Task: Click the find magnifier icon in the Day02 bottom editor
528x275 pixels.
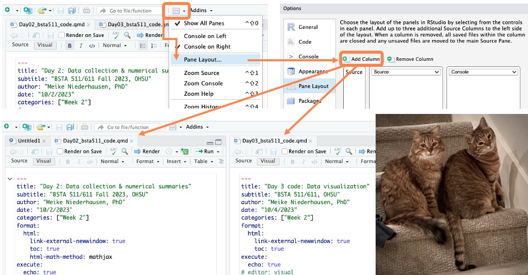Action: (125, 151)
